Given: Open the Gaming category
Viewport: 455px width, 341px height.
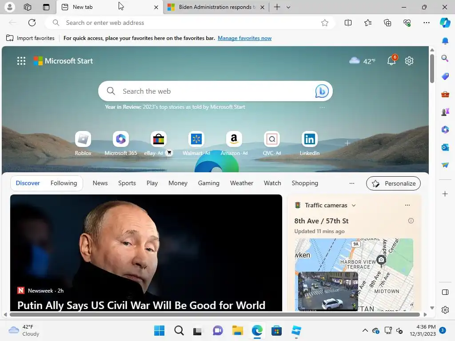Looking at the screenshot, I should click(x=209, y=183).
